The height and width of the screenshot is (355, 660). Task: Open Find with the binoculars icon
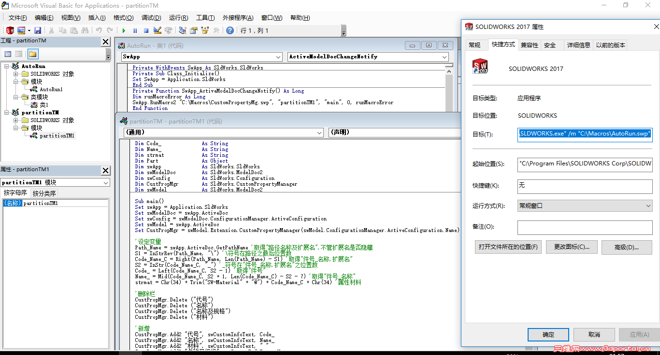point(85,30)
